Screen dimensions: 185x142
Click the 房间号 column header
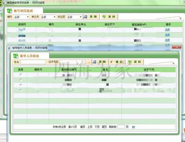pos(22,24)
